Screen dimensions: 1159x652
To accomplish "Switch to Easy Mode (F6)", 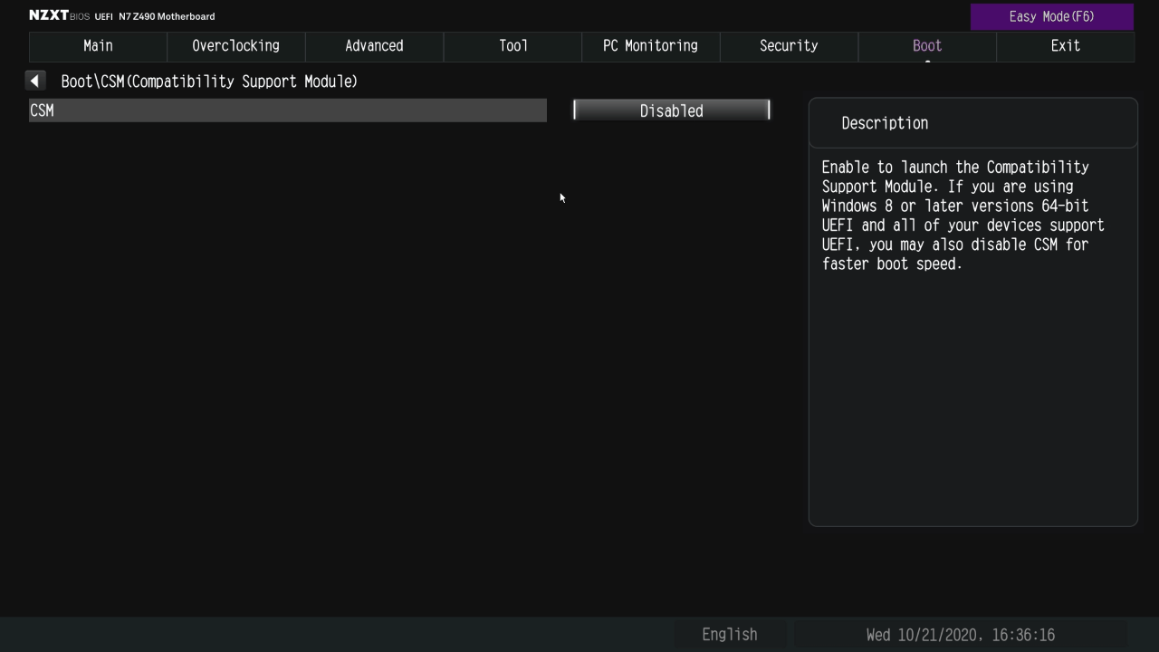I will (x=1051, y=16).
